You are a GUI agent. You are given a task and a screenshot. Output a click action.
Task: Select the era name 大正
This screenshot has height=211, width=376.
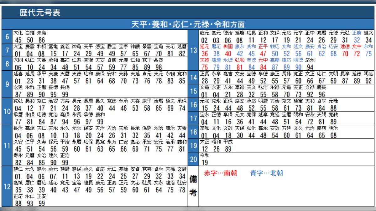pos(204,142)
